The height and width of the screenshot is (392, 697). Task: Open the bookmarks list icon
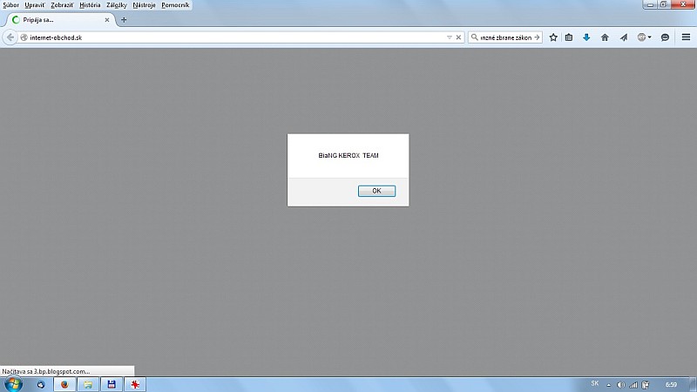(x=569, y=37)
